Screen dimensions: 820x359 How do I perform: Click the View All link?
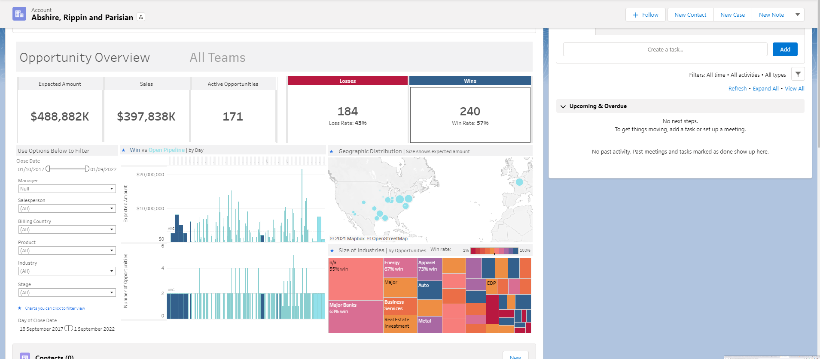pos(794,88)
